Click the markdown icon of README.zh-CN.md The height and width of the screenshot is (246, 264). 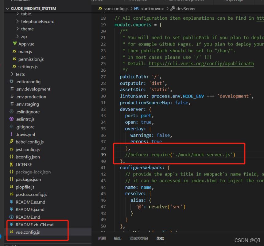[x=11, y=224]
